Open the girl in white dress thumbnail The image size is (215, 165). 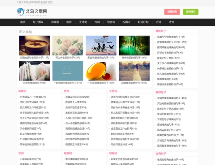click(x=134, y=71)
